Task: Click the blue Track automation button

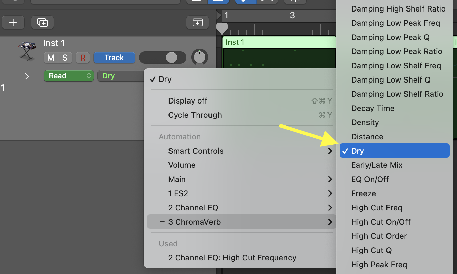Action: (114, 58)
